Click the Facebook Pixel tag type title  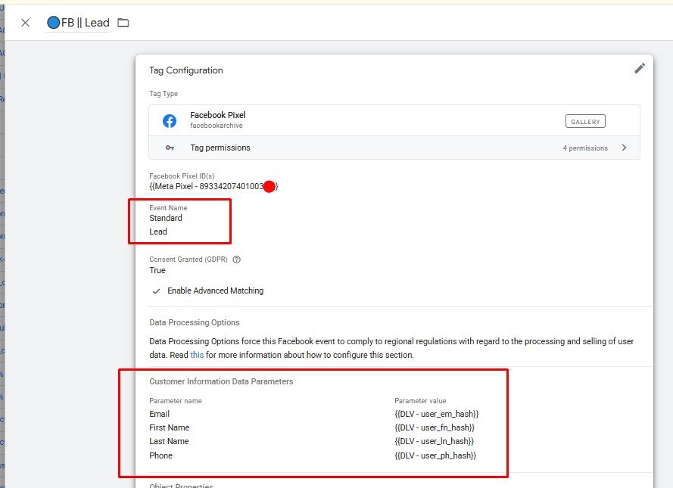[x=217, y=115]
